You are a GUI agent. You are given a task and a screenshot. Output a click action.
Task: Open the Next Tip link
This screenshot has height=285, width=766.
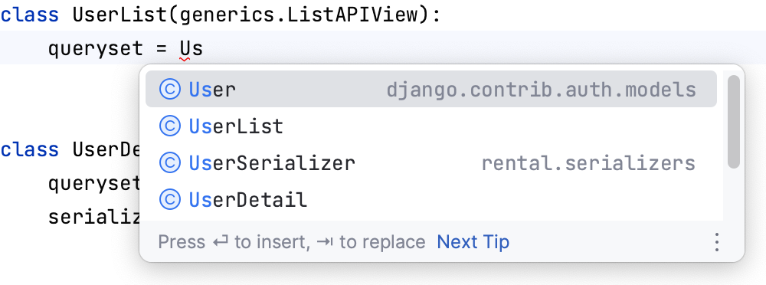coord(473,242)
